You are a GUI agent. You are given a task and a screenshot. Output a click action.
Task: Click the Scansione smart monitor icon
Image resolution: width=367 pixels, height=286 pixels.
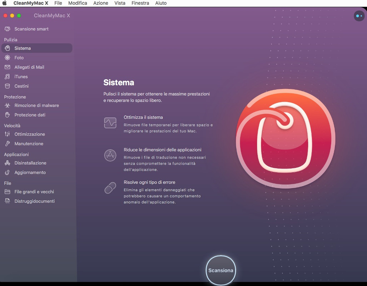coord(8,29)
